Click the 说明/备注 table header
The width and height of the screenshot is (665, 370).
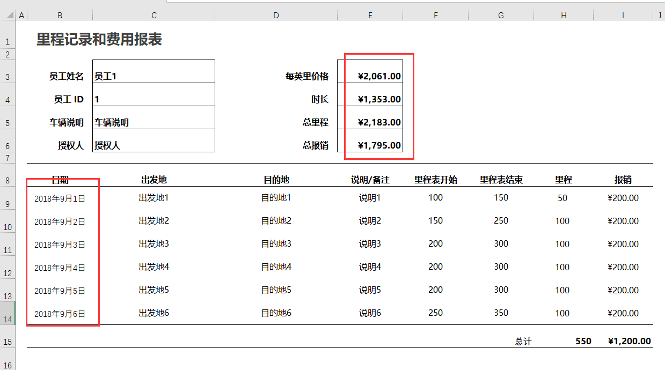click(x=370, y=180)
